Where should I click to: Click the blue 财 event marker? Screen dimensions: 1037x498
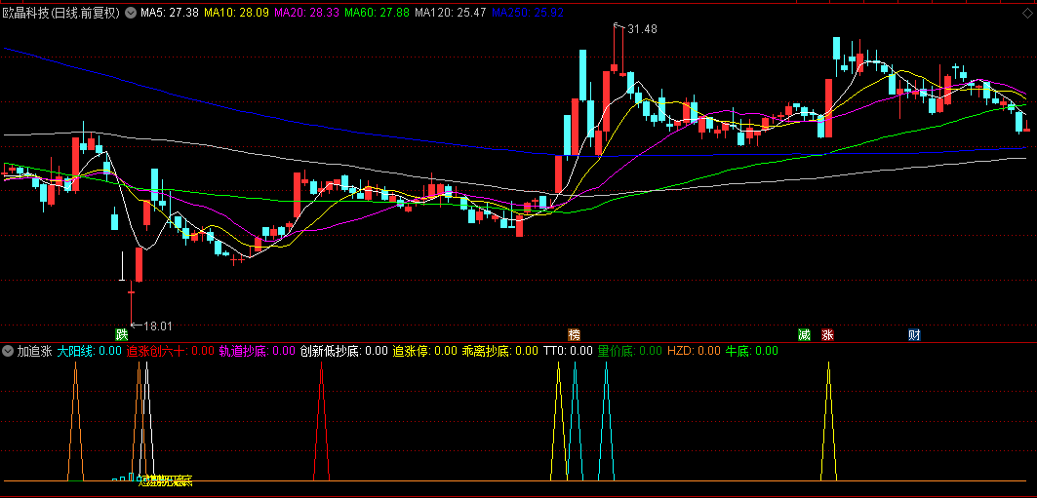(x=915, y=334)
